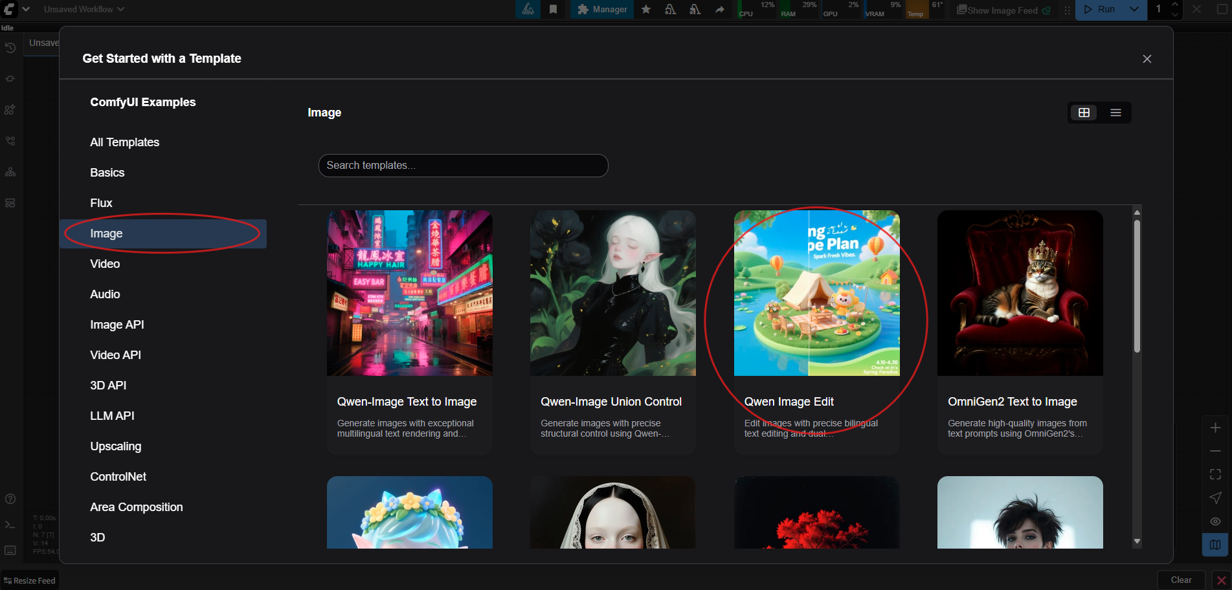Open the Manager button
Screen dimensions: 1232x590
(x=602, y=9)
